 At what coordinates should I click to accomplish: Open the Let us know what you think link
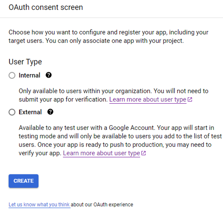(39, 204)
